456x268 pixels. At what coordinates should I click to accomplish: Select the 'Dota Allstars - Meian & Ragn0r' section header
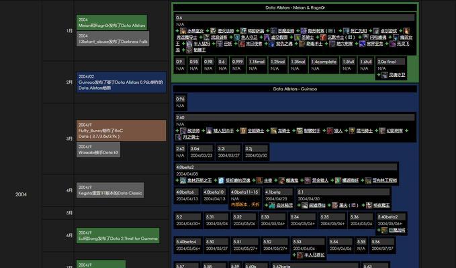(x=295, y=8)
